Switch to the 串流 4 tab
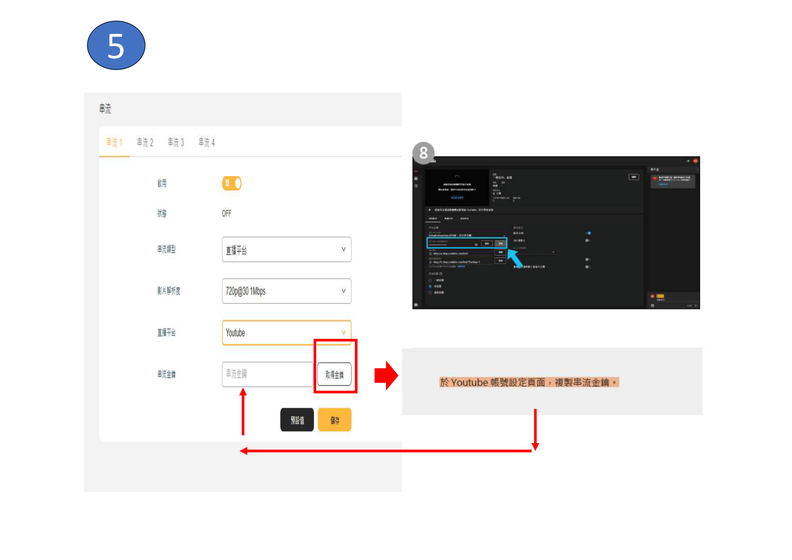Image resolution: width=792 pixels, height=560 pixels. click(206, 142)
